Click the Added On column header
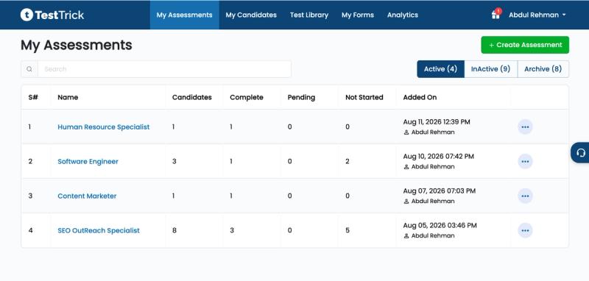Viewport: 589px width, 281px height. tap(420, 97)
